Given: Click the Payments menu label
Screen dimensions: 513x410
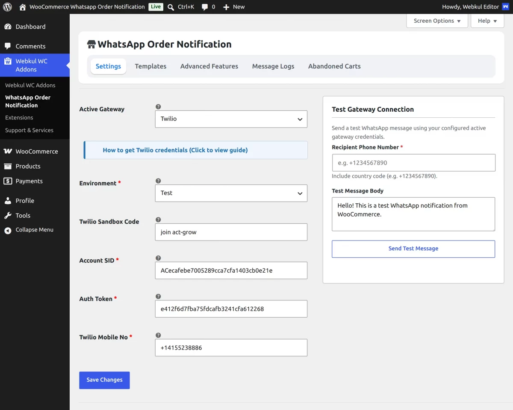Looking at the screenshot, I should tap(29, 181).
